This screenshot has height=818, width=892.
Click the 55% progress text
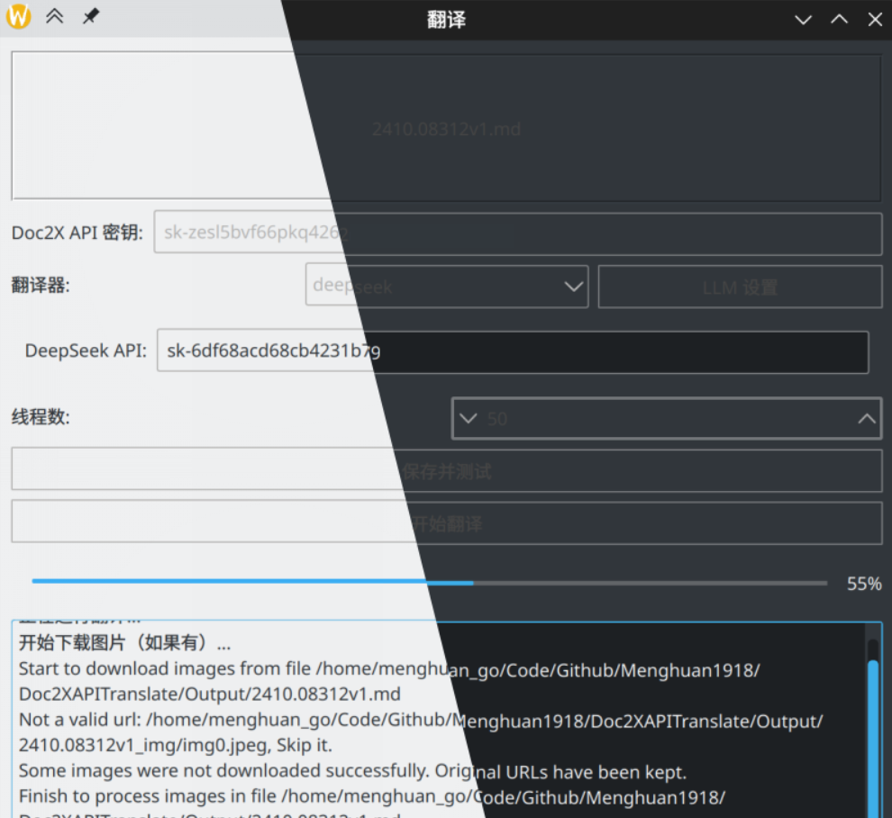(x=863, y=584)
